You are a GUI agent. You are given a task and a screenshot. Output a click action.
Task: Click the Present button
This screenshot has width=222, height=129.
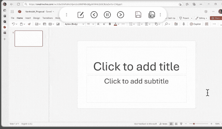[184, 18]
